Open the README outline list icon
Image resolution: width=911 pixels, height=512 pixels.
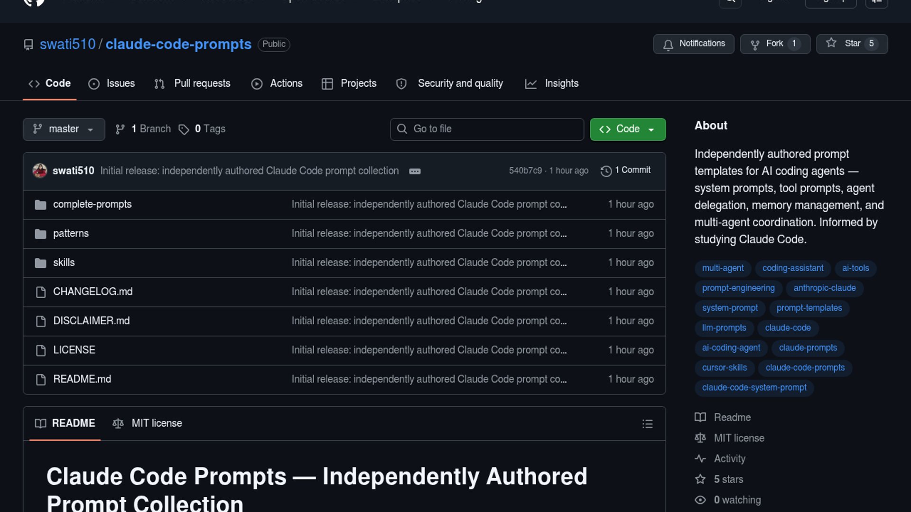click(x=647, y=424)
